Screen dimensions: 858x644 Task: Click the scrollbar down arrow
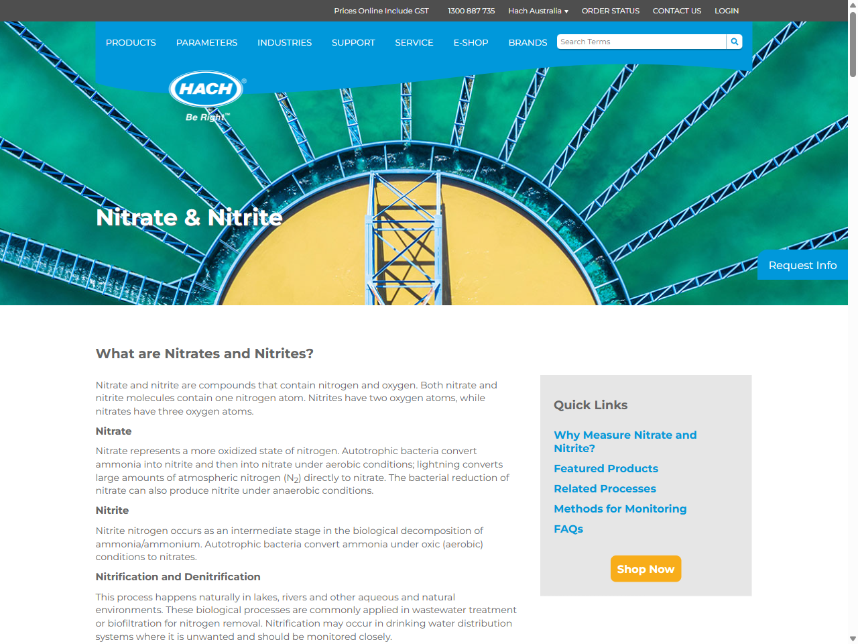[853, 638]
